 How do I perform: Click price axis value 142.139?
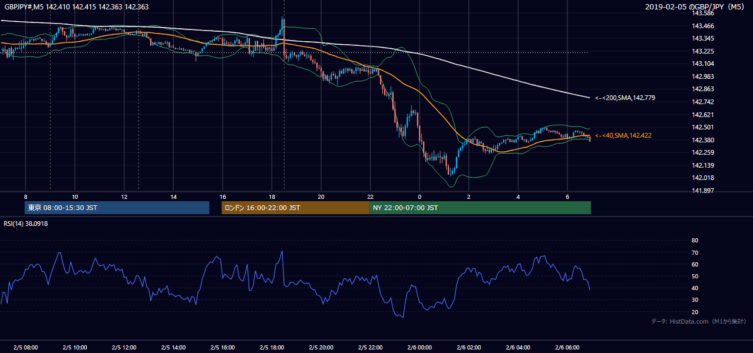point(702,165)
